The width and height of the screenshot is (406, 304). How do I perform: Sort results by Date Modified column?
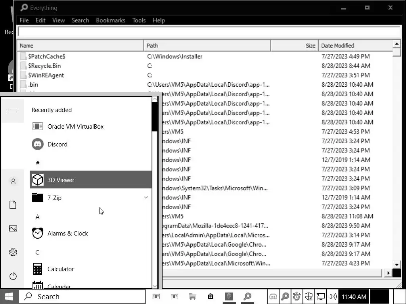point(356,46)
